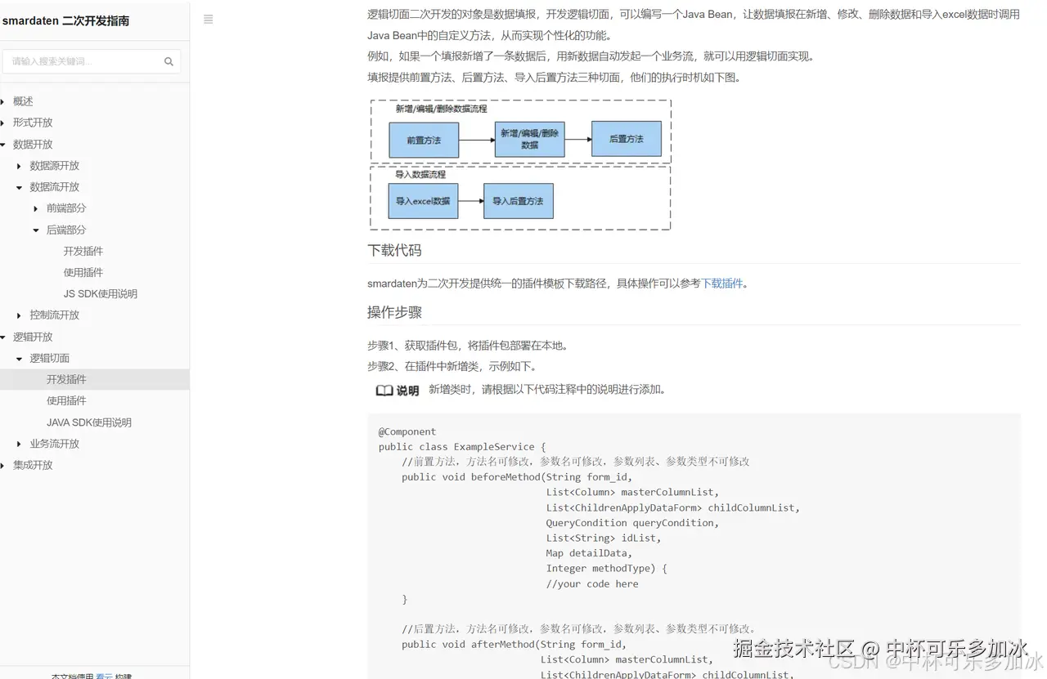1047x679 pixels.
Task: Click the public class ExampleService line
Action: point(462,447)
